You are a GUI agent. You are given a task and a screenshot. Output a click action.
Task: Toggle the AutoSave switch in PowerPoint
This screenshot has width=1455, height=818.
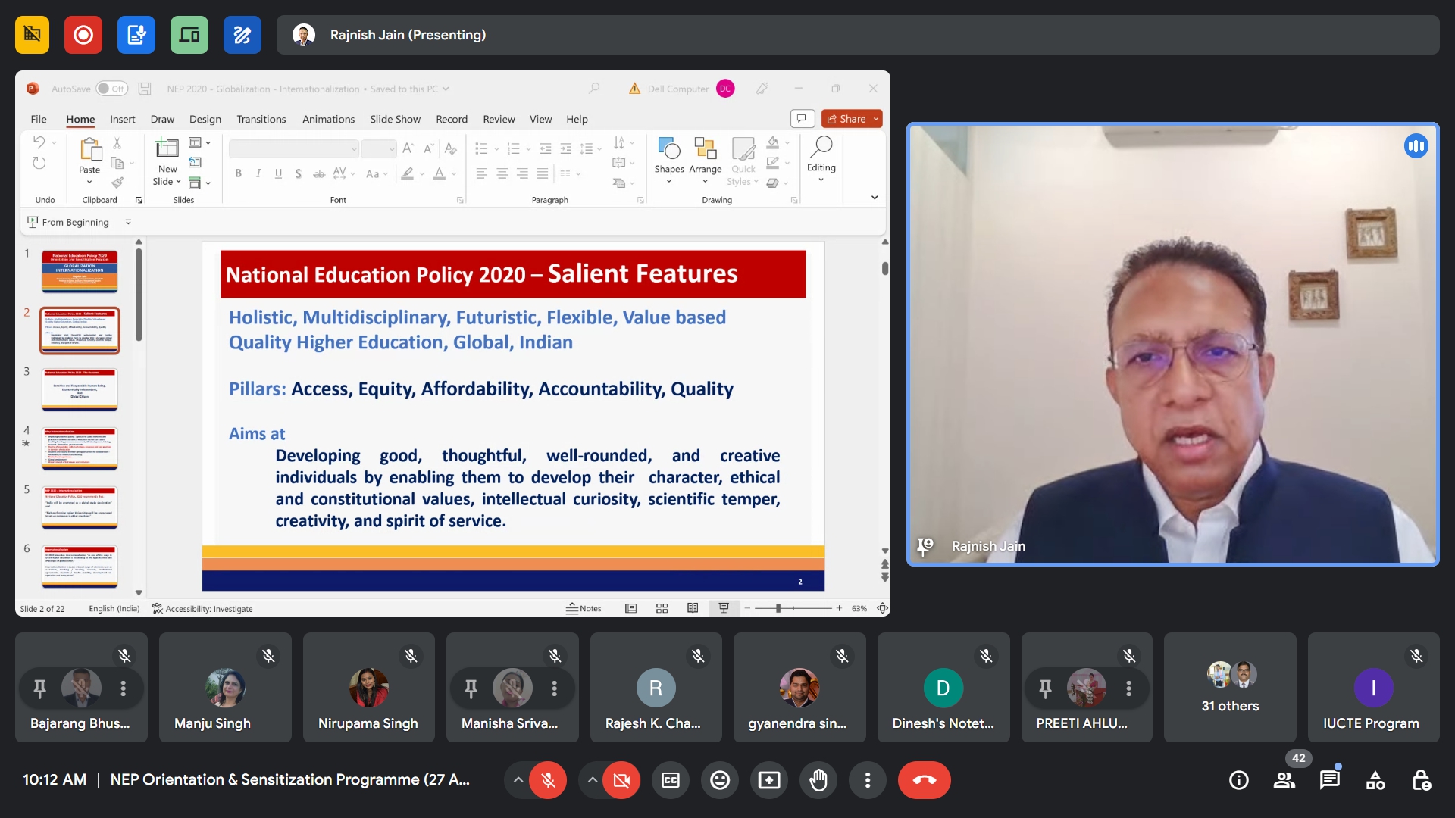(x=111, y=89)
